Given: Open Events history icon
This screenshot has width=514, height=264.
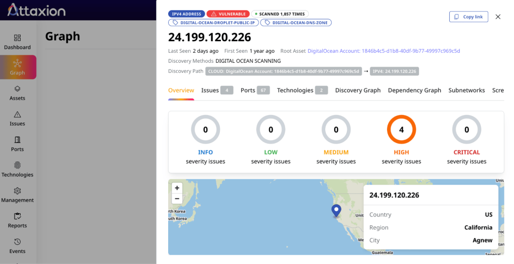Looking at the screenshot, I should pyautogui.click(x=18, y=242).
